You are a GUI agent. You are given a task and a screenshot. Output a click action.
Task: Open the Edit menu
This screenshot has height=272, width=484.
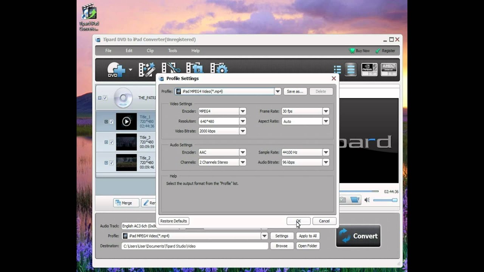click(129, 51)
